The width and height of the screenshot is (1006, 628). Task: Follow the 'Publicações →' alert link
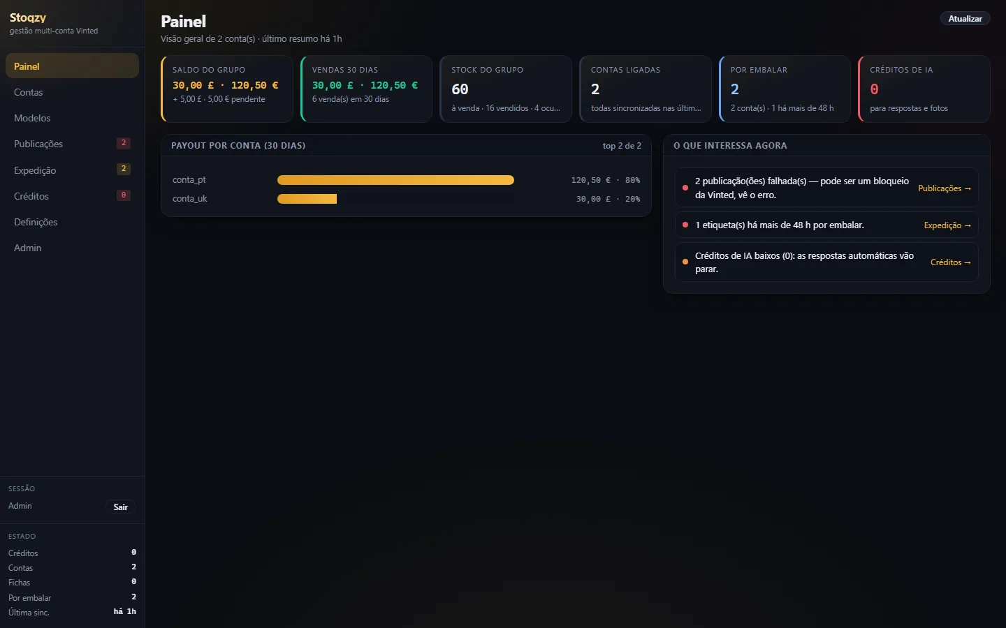945,188
